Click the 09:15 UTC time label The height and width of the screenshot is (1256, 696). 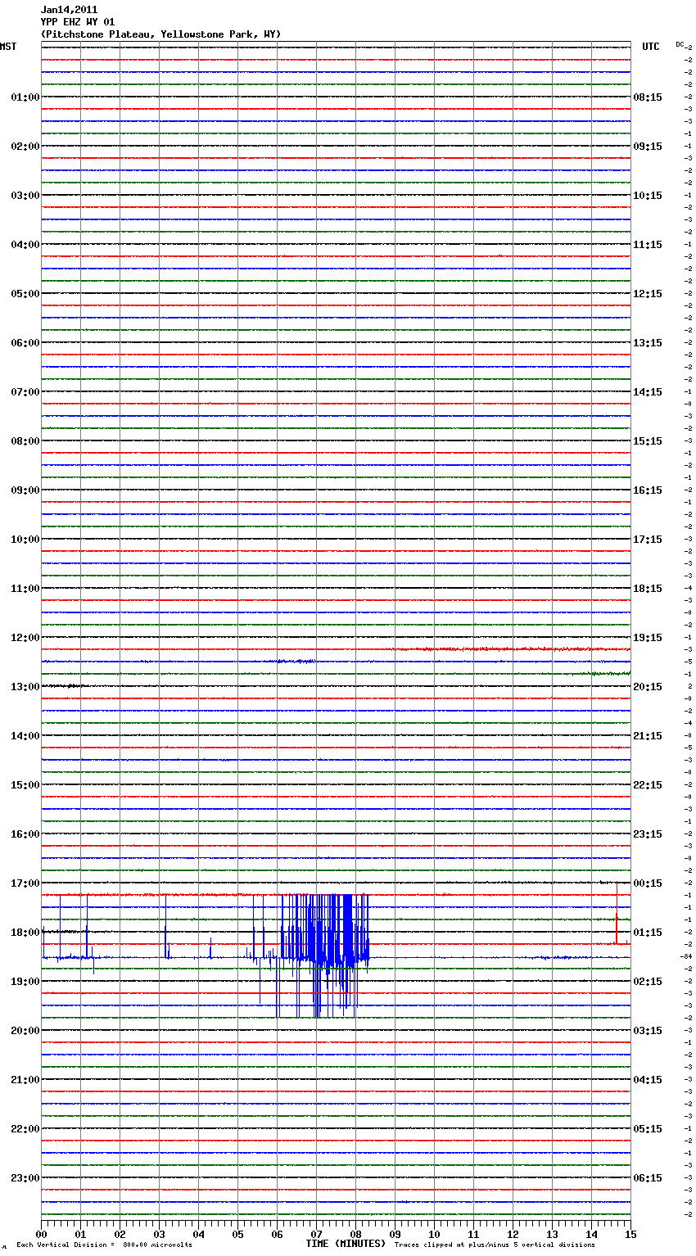point(648,147)
